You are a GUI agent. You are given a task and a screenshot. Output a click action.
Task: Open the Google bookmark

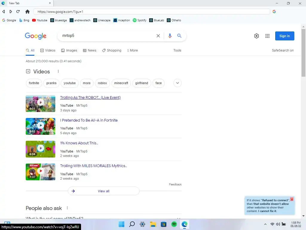point(9,20)
